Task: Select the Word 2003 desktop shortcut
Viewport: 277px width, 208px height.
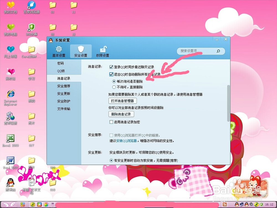Action: point(11,163)
